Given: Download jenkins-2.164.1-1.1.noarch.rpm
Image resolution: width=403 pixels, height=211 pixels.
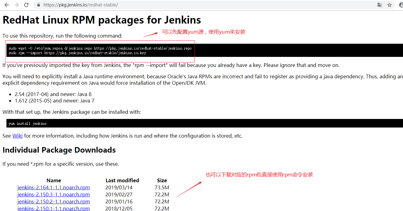Looking at the screenshot, I should click(54, 187).
